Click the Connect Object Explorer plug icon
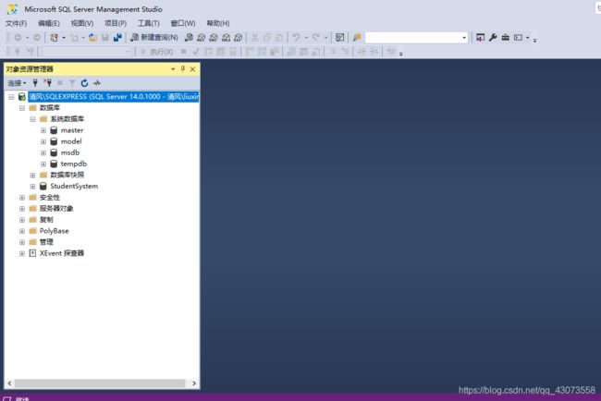Viewport: 601px width, 401px height. point(35,83)
